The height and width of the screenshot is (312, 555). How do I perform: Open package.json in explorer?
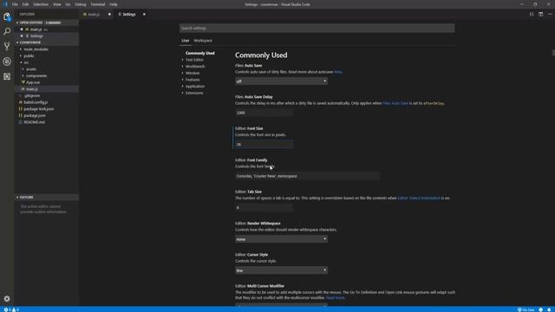click(x=35, y=115)
